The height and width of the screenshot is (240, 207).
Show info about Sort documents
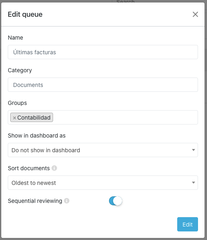pyautogui.click(x=54, y=168)
